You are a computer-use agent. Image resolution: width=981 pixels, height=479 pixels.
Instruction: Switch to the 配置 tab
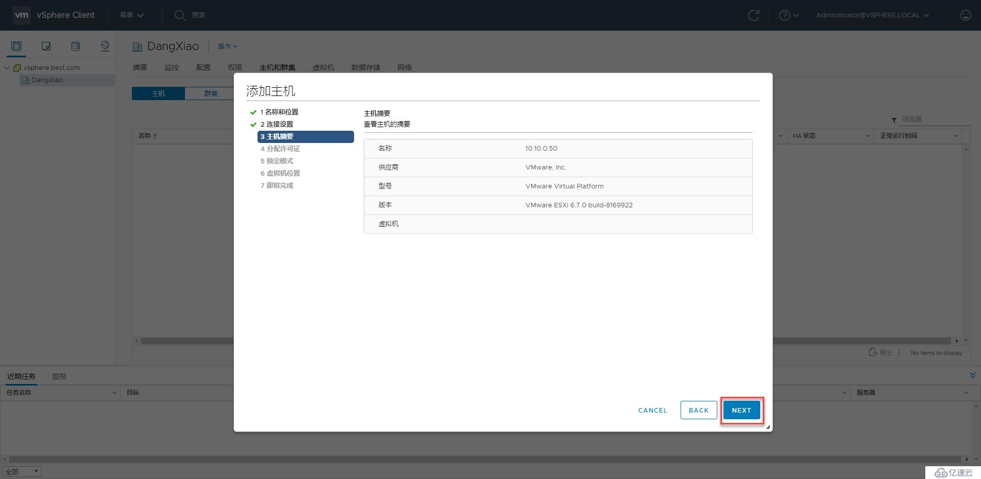[203, 67]
